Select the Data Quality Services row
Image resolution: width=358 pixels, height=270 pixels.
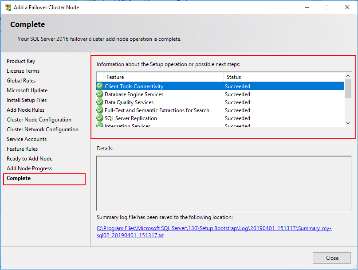[x=220, y=102]
